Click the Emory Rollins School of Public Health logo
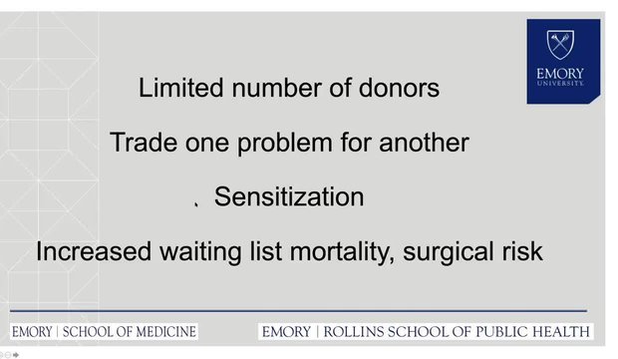Viewport: 618px width, 359px height. [426, 331]
